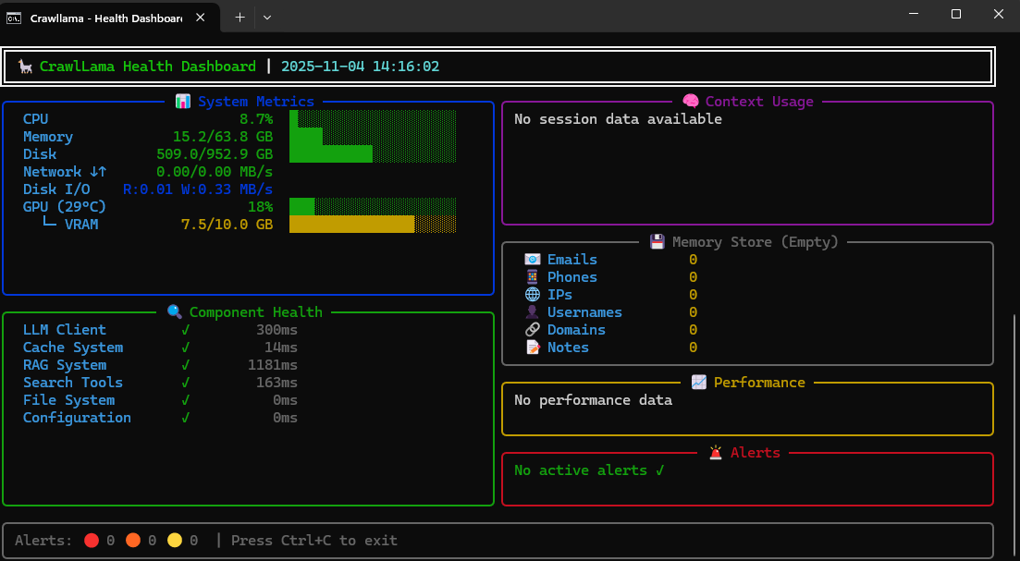
Task: Click the CPU usage progress bar
Action: coord(373,118)
